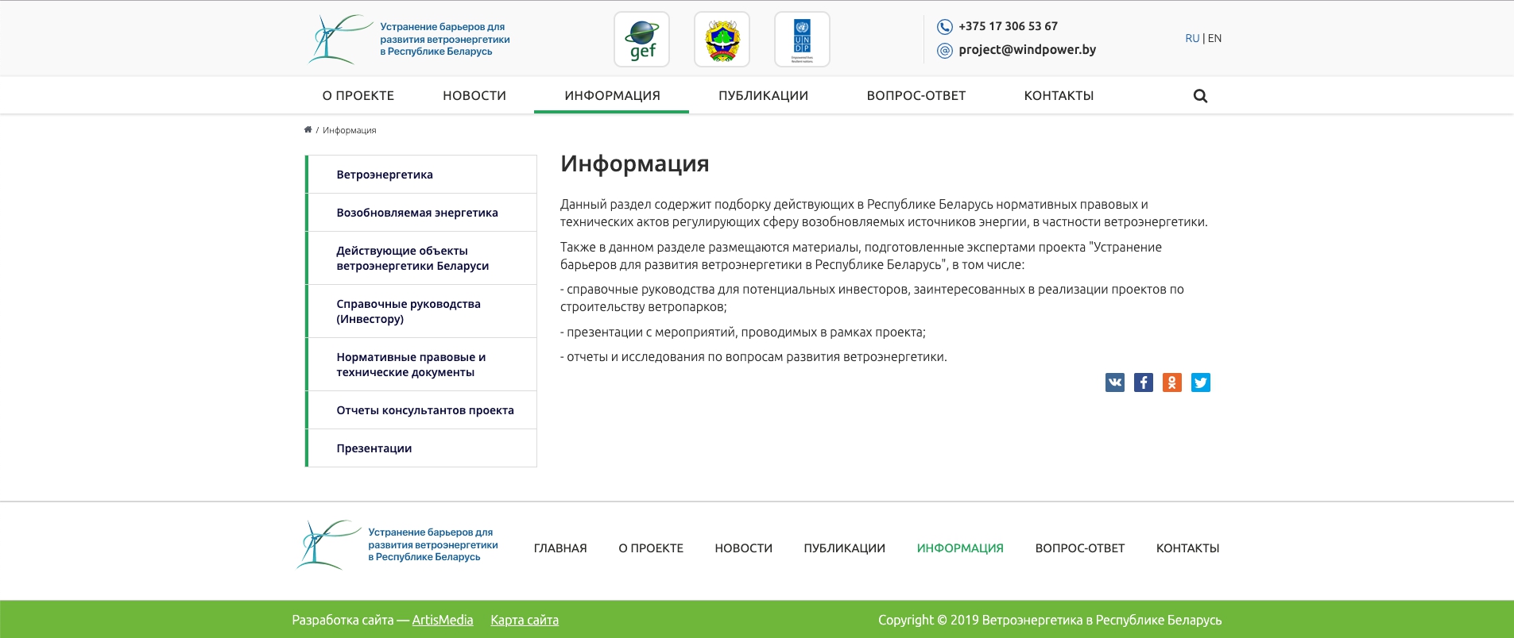Click the UNDP logo icon

(x=802, y=40)
